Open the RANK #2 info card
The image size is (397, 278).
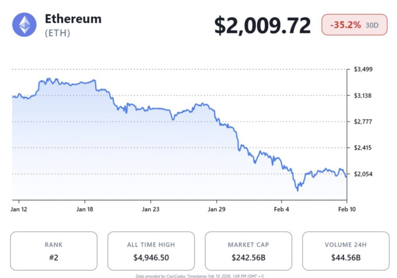[54, 251]
